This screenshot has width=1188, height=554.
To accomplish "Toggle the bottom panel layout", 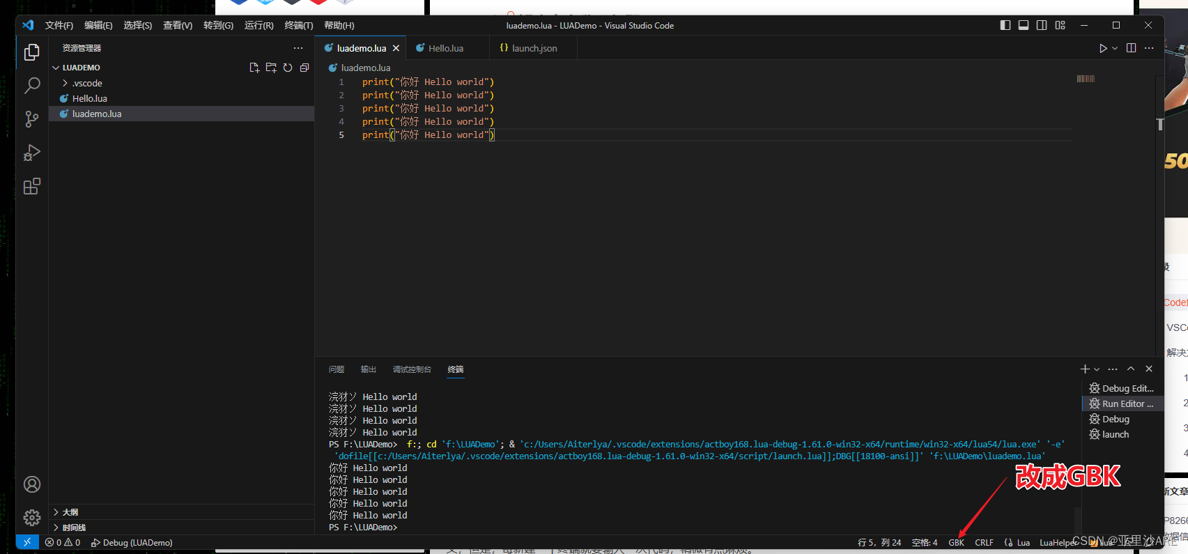I will coord(1024,25).
